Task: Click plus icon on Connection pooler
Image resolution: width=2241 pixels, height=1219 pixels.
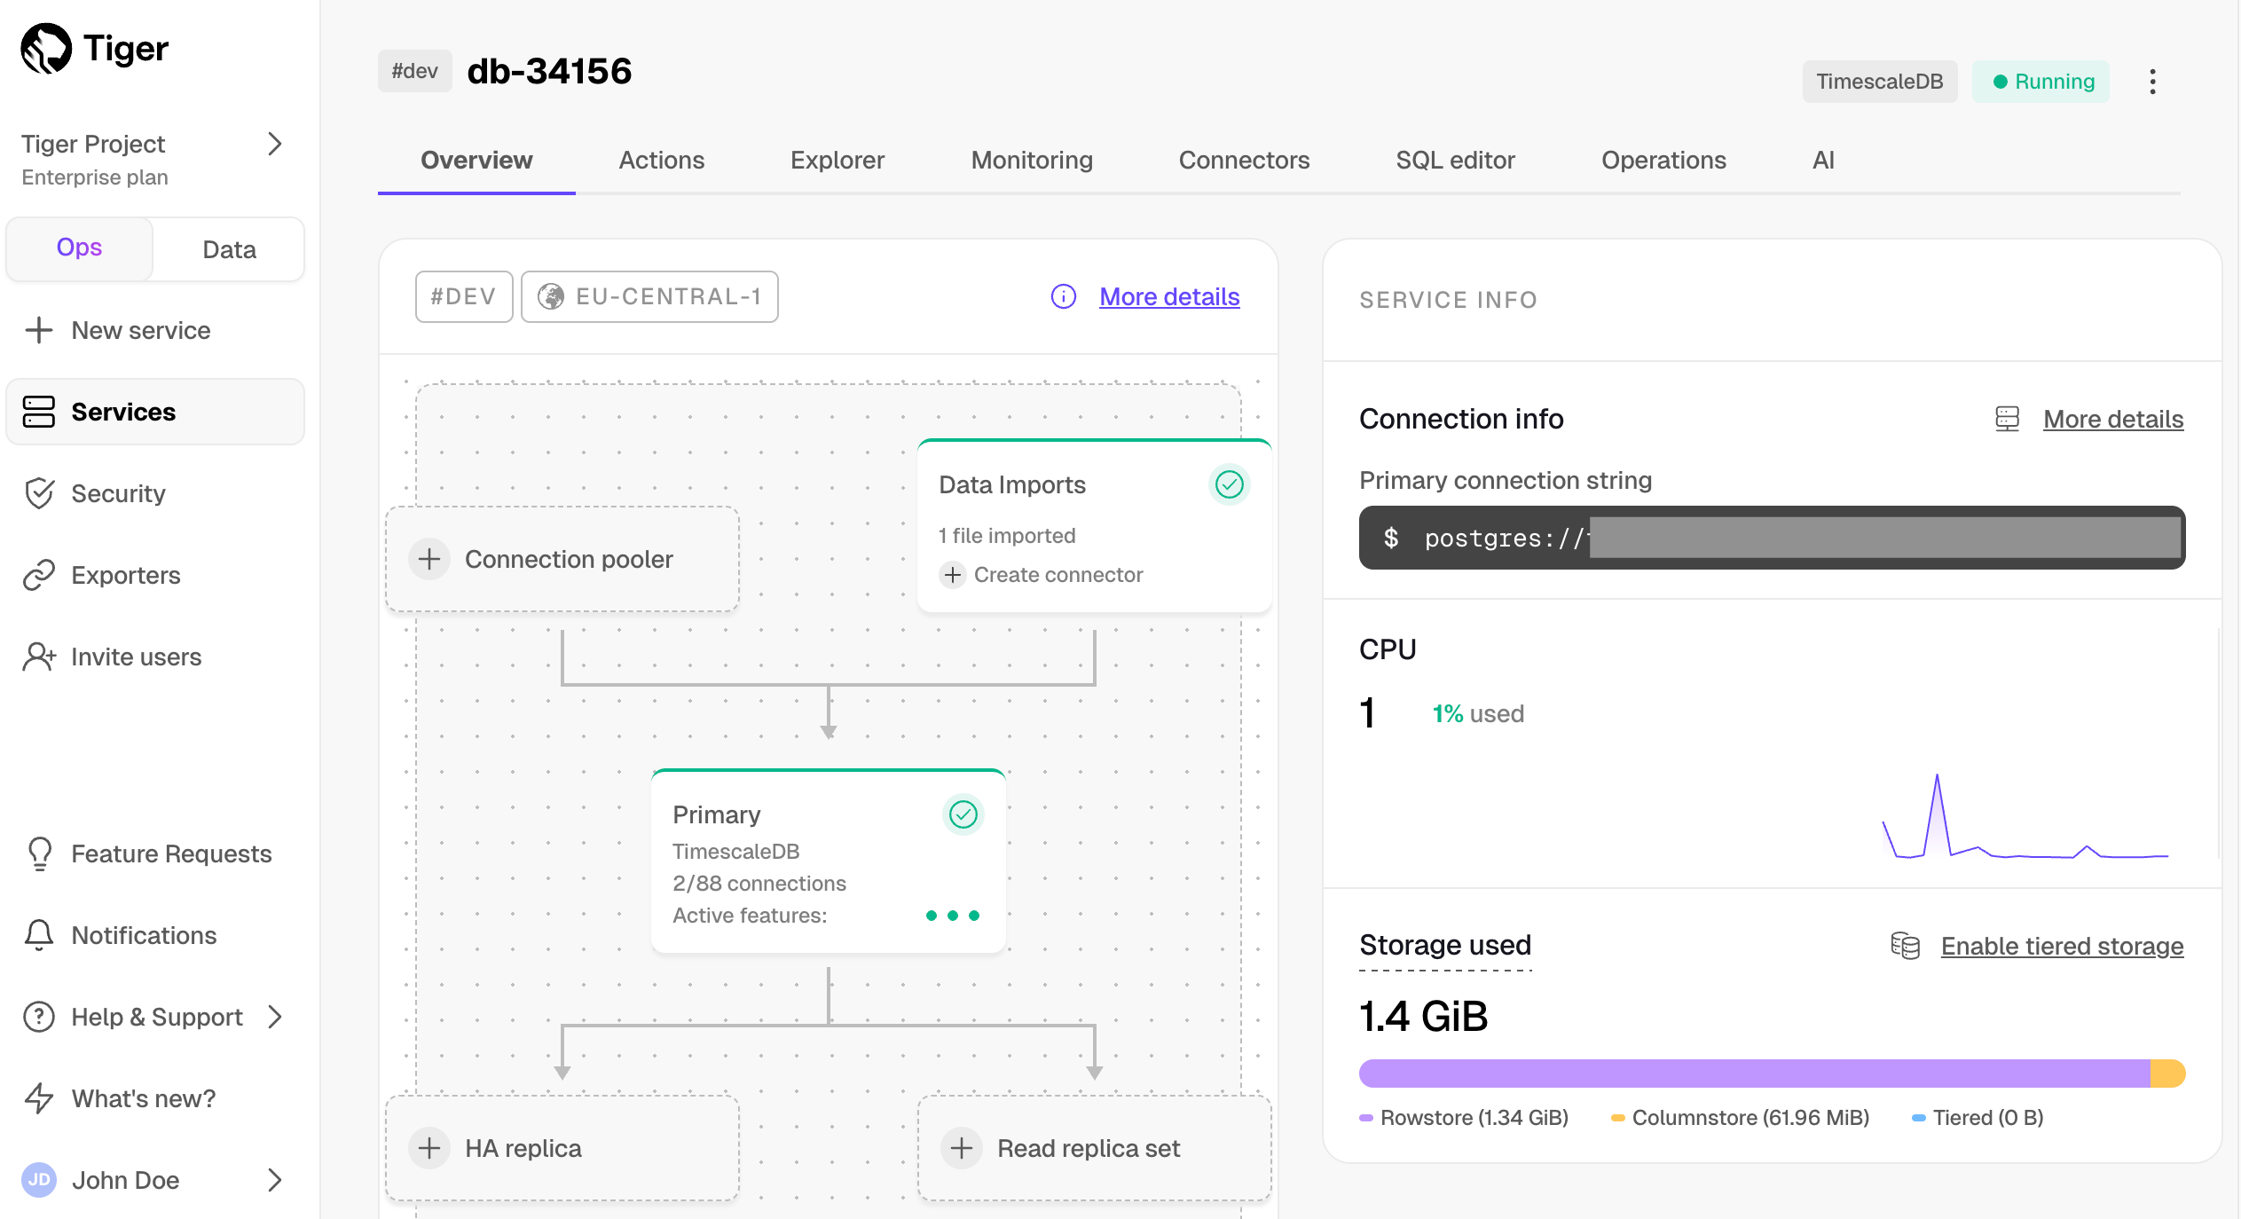Action: click(429, 559)
